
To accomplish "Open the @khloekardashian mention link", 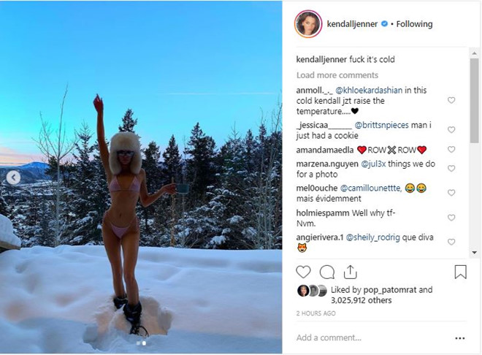I will 369,90.
